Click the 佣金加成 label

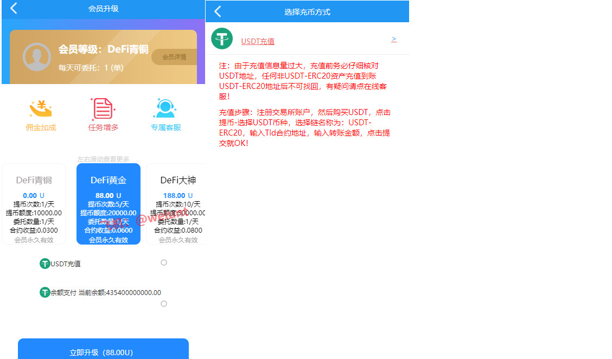point(41,127)
